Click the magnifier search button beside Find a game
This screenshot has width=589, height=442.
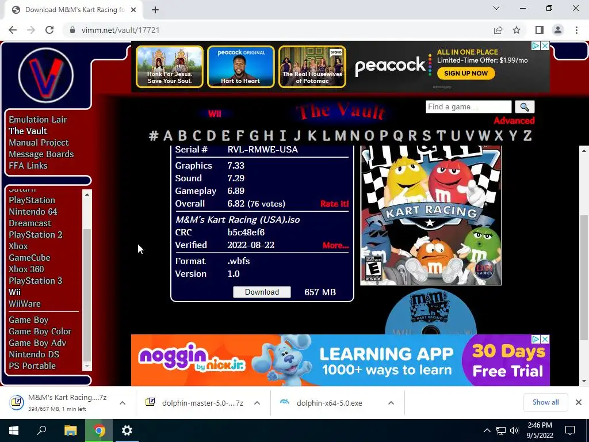pyautogui.click(x=525, y=107)
